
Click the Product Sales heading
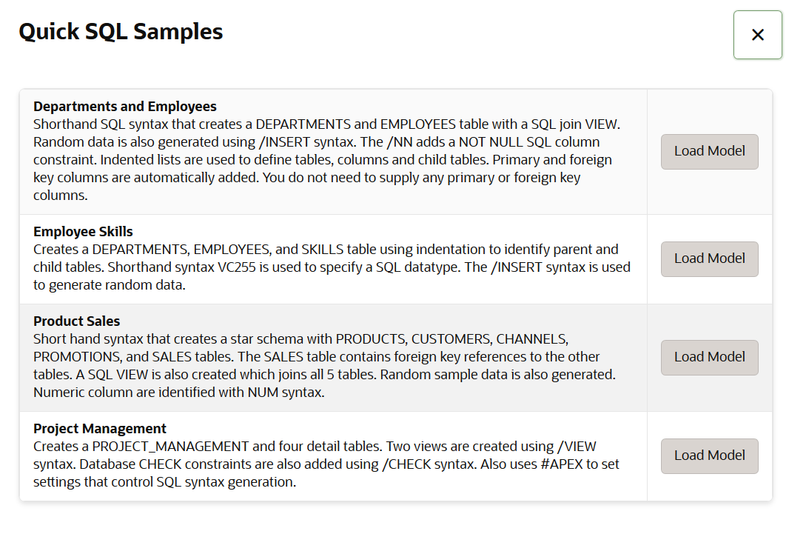[76, 321]
